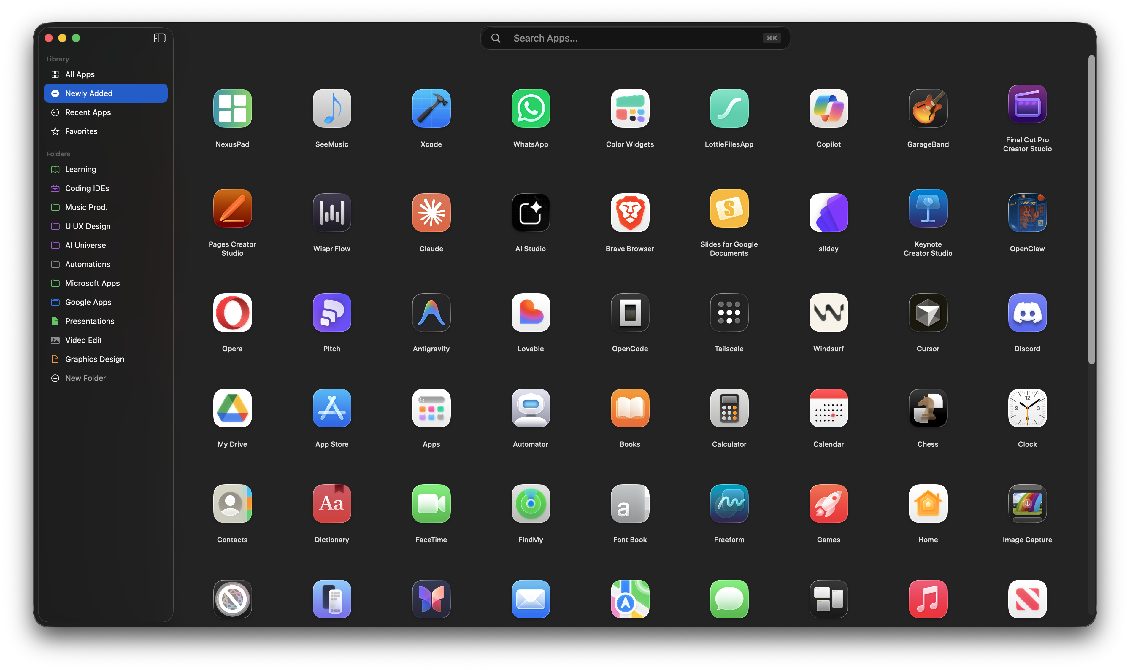This screenshot has width=1130, height=671.
Task: Launch Windsurf
Action: click(828, 312)
